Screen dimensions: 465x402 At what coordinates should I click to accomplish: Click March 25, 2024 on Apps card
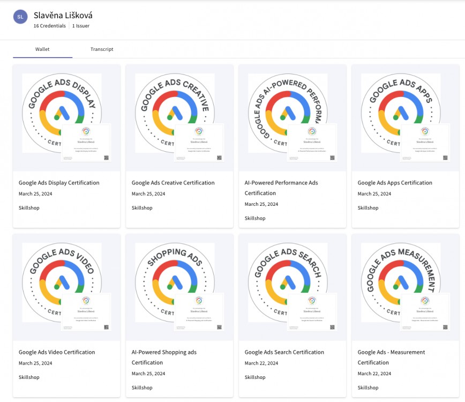[374, 193]
